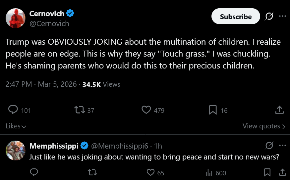Reply to Memphissippi's comment
290x180 pixels.
point(34,172)
